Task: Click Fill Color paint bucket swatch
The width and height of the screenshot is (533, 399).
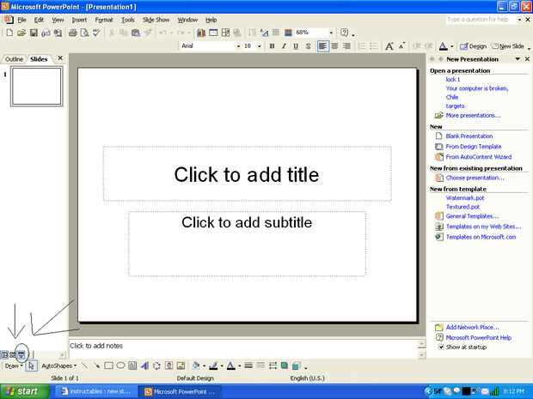Action: pos(196,366)
